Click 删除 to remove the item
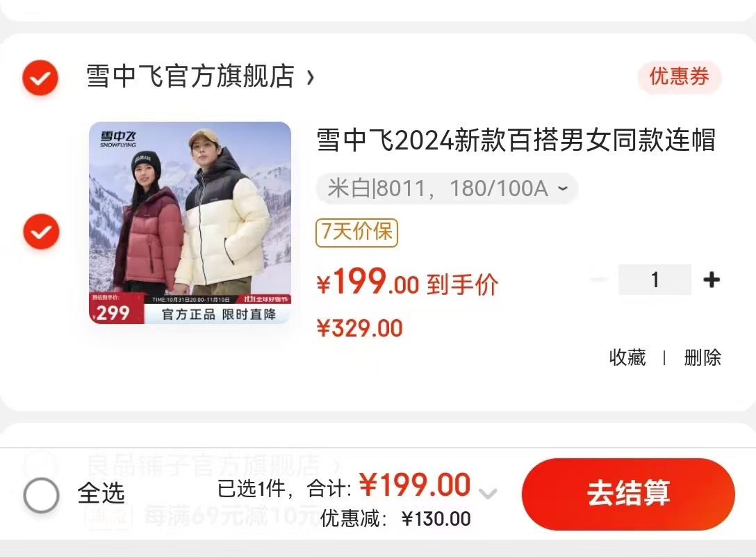This screenshot has height=557, width=756. point(702,357)
